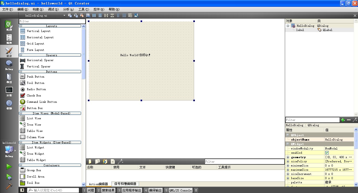Collapse the Spacers category
Viewport: 358px width, 193px height.
[x=21, y=55]
